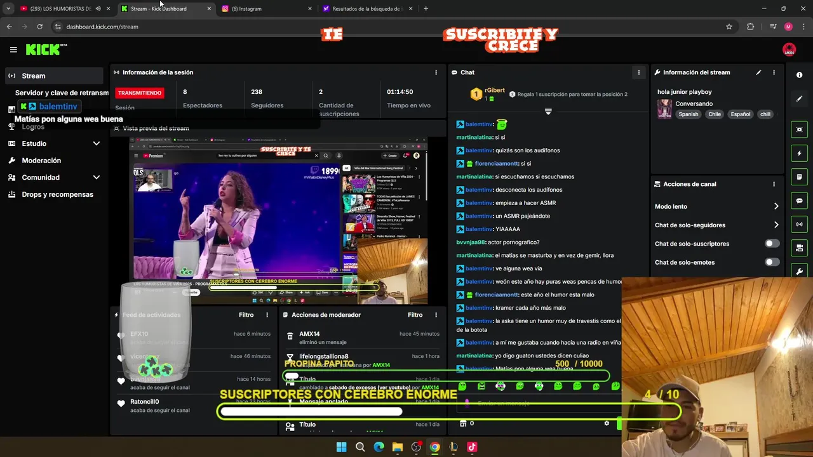
Task: Click the address bar URL
Action: pyautogui.click(x=102, y=27)
